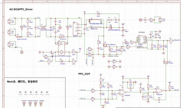Select the RT1 NTC thermistor
The height and width of the screenshot is (108, 181).
tap(61, 37)
